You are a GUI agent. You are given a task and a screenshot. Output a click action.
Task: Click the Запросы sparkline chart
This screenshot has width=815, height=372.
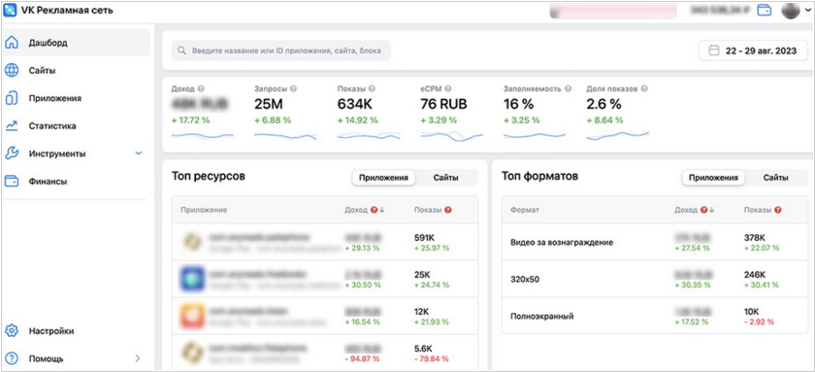click(x=285, y=136)
